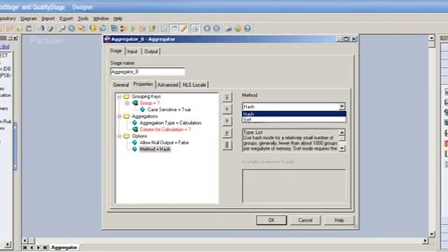Click the canvas horizontal scrollbar right arrow
448x252 pixels.
[x=425, y=241]
